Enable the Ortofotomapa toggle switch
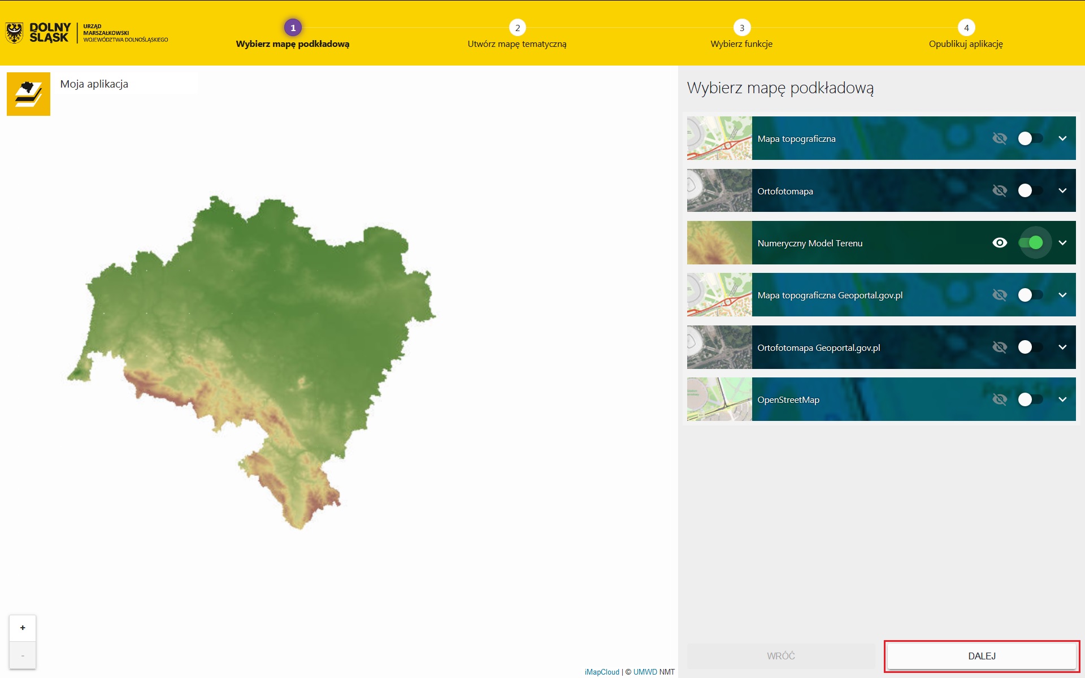1085x678 pixels. pos(1030,191)
